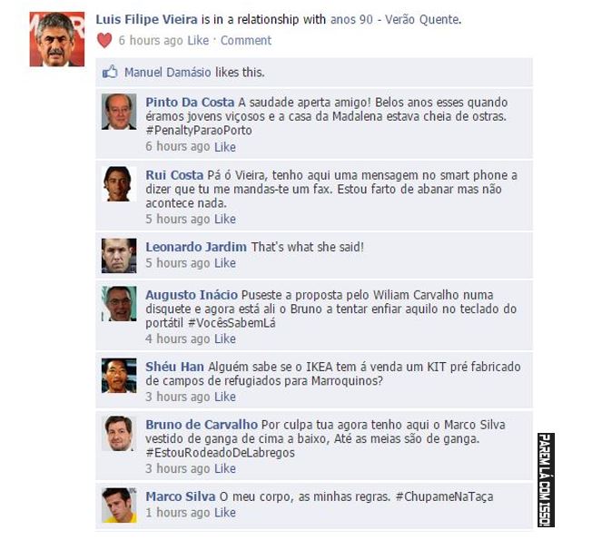Image resolution: width=612 pixels, height=540 pixels.
Task: Open Rui Costa's avatar thumbnail
Action: tap(119, 183)
